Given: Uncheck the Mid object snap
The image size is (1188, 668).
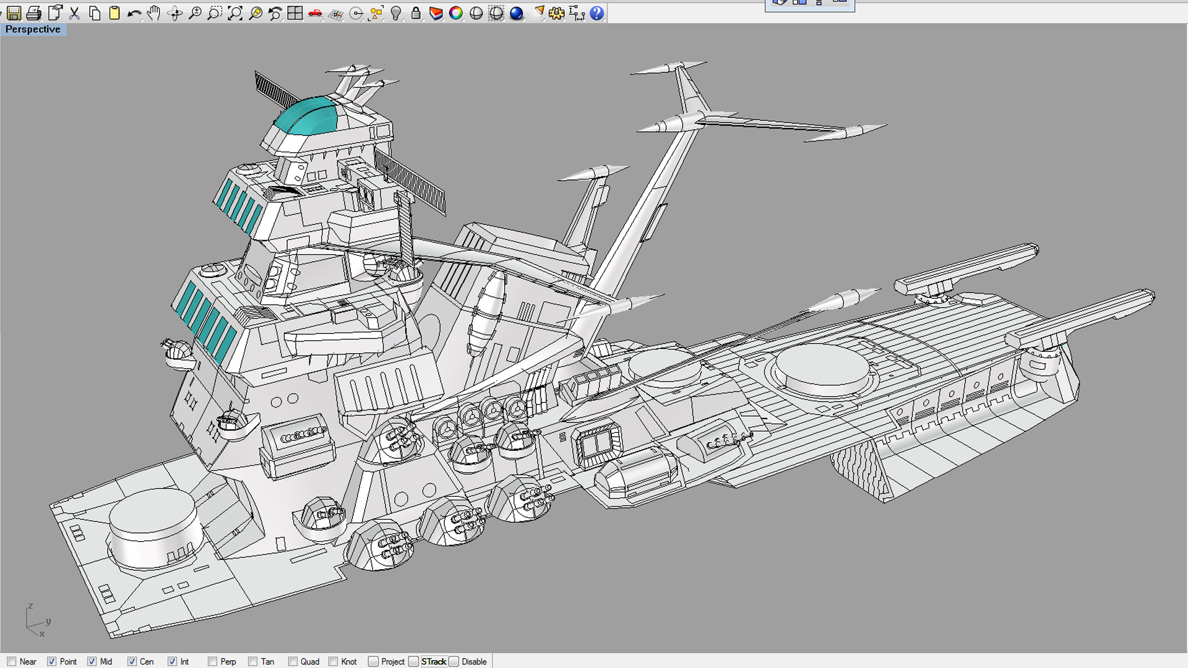Looking at the screenshot, I should tap(92, 661).
